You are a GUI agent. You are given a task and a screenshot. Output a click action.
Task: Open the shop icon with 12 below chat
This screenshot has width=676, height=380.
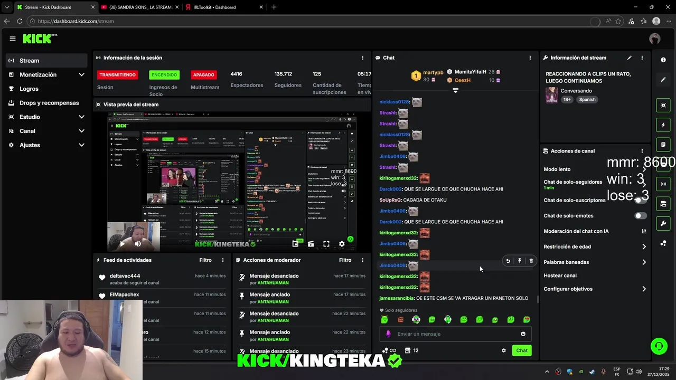[411, 350]
